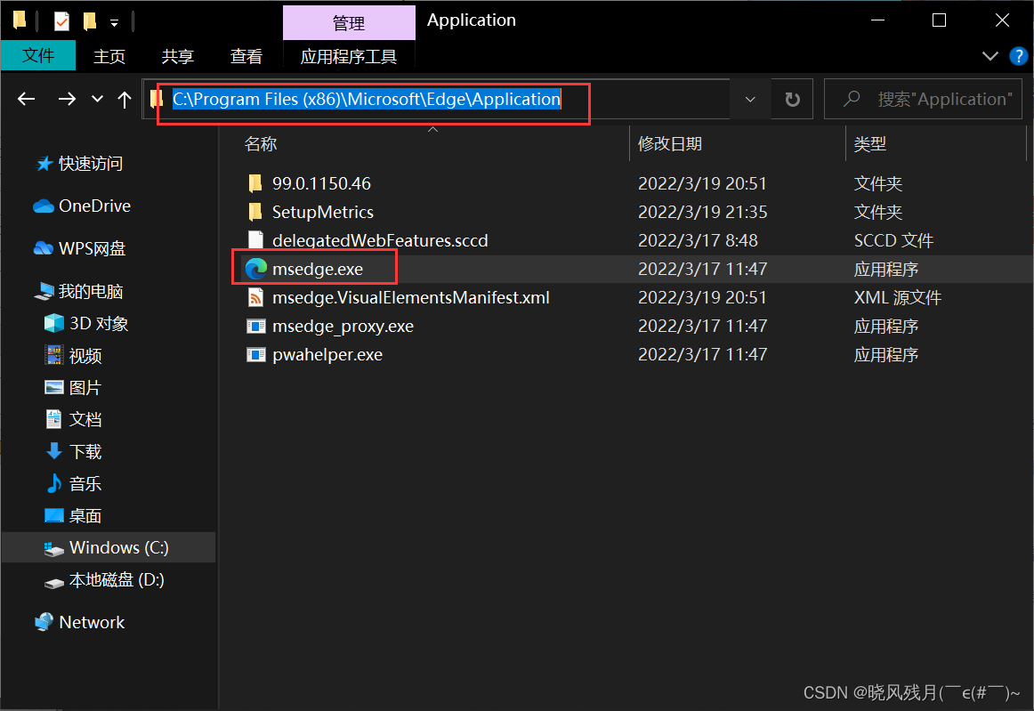This screenshot has width=1034, height=711.
Task: Open OneDrive in the navigation pane
Action: pos(94,206)
